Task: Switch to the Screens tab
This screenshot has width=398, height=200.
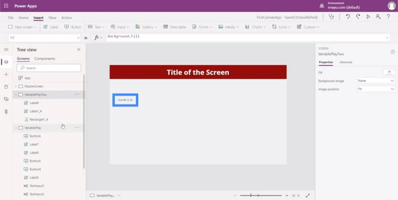Action: [23, 59]
